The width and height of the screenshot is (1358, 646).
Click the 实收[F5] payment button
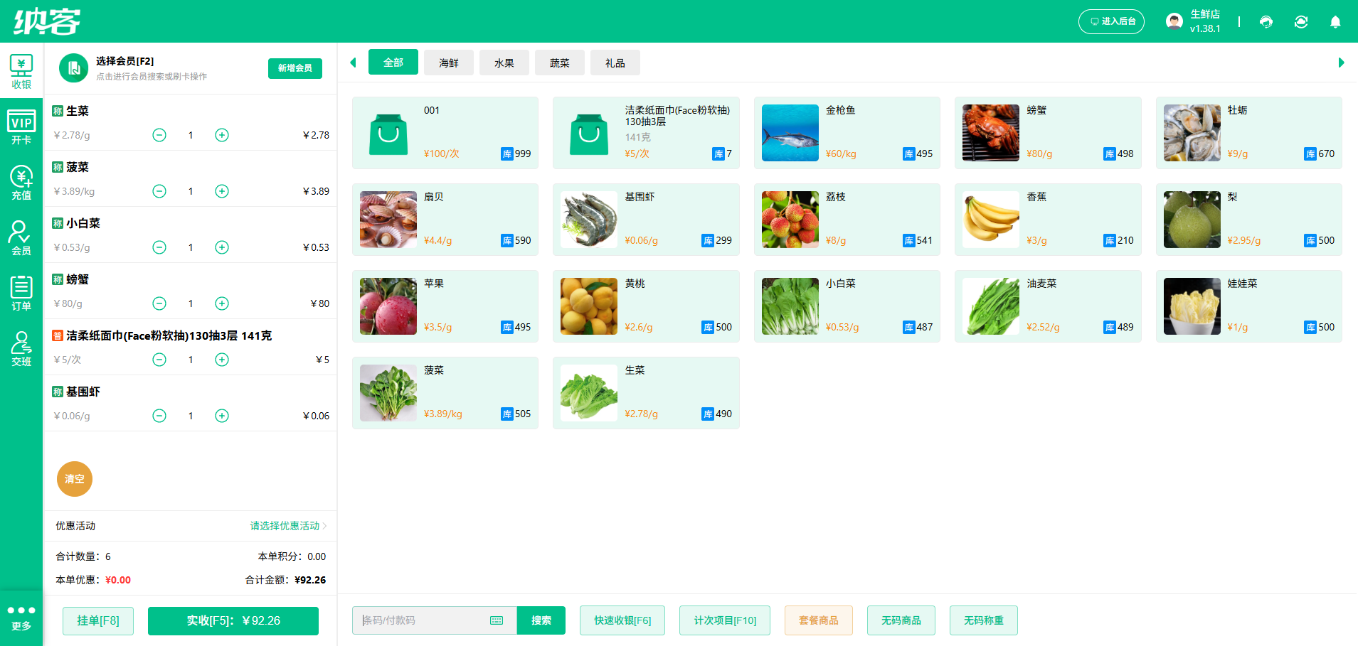(x=233, y=620)
